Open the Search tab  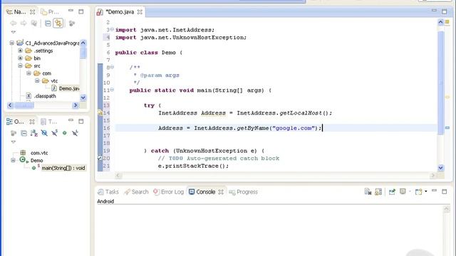click(136, 192)
